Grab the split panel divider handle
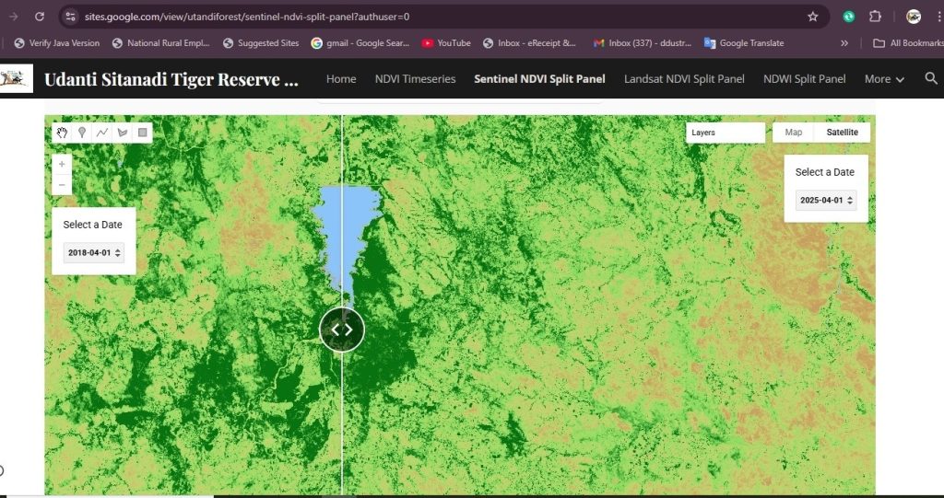This screenshot has width=944, height=498. pos(342,329)
